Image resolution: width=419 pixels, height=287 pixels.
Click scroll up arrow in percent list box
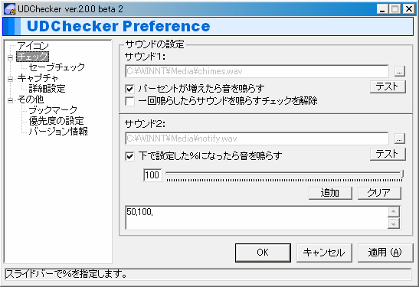pos(394,212)
